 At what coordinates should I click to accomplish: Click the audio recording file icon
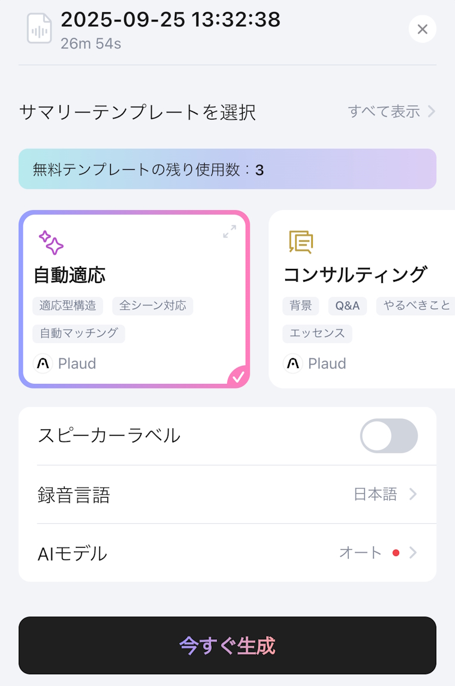[39, 29]
